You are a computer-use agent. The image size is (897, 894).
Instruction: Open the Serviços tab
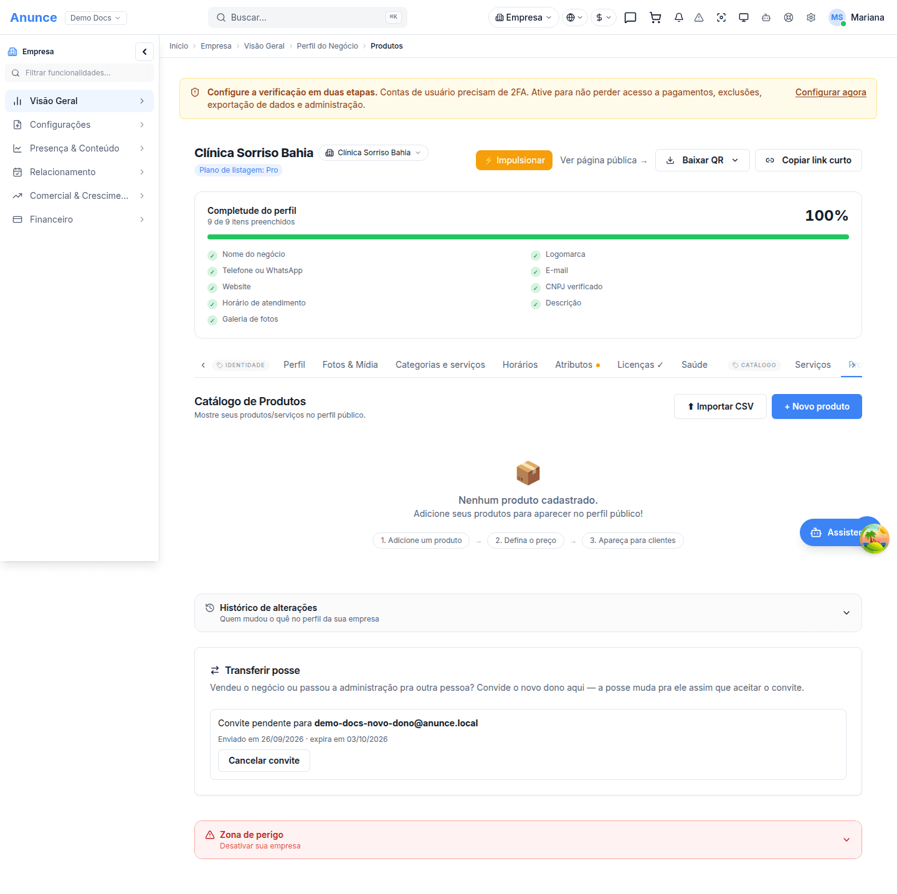tap(813, 365)
